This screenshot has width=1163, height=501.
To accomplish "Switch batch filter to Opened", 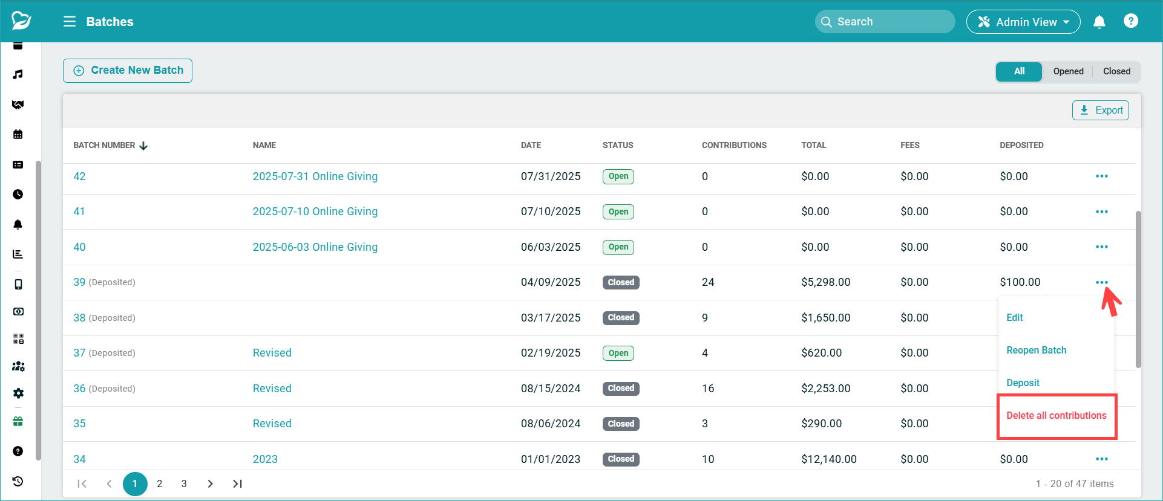I will [x=1068, y=71].
